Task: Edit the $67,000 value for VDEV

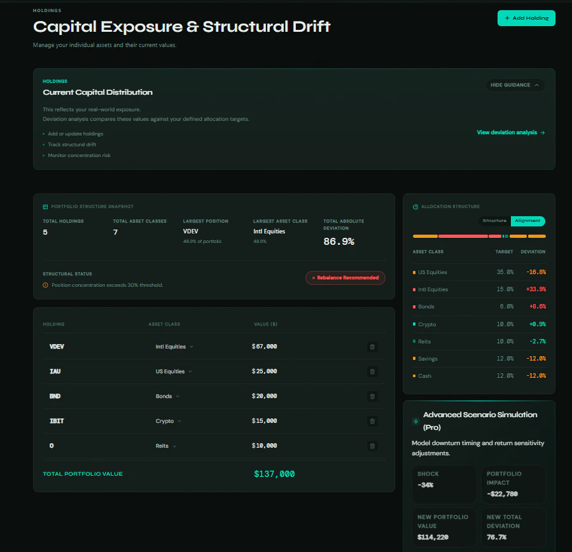Action: [x=264, y=347]
